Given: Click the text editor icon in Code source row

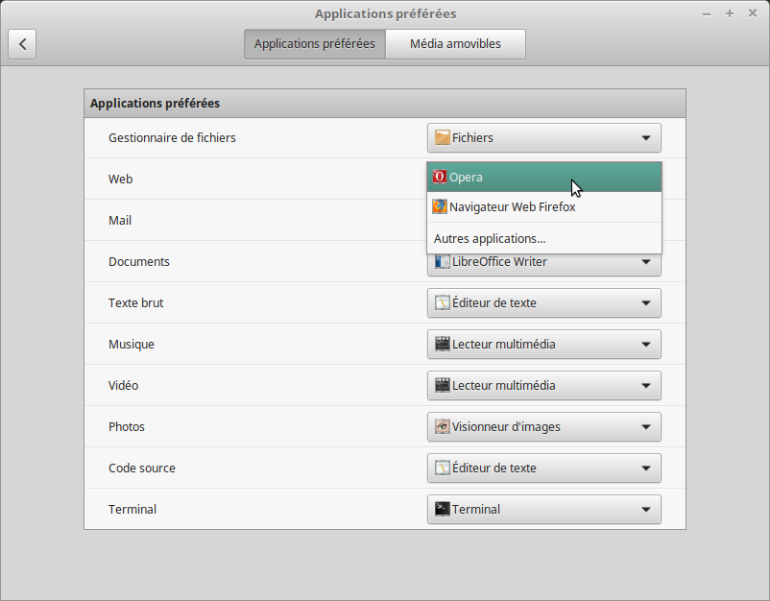Looking at the screenshot, I should (x=443, y=469).
